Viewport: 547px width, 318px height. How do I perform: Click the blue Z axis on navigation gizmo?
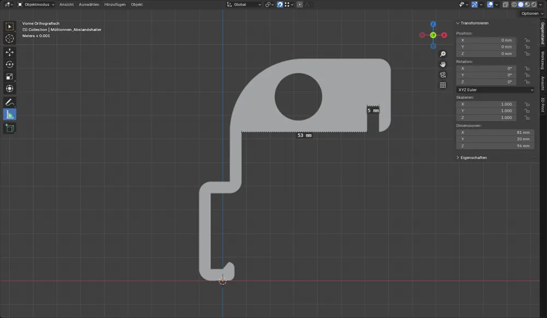pos(433,24)
